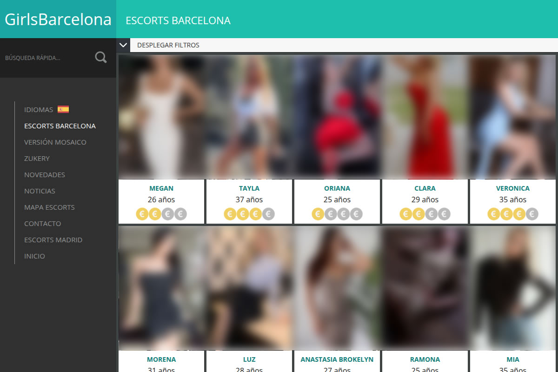Click INICIO in the sidebar
This screenshot has width=558, height=372.
point(34,256)
